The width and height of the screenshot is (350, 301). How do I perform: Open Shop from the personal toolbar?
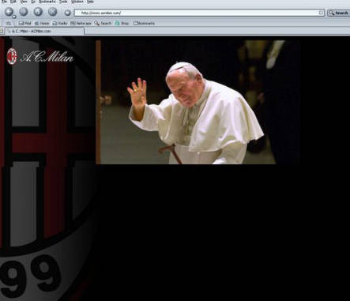(x=122, y=23)
